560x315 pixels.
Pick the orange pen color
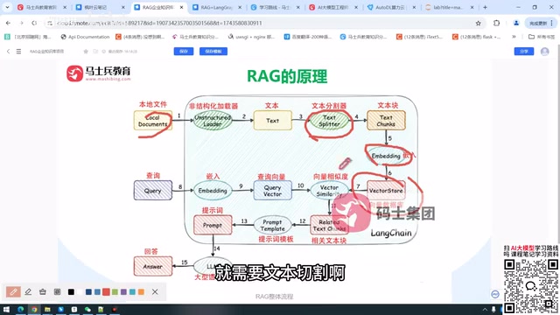[141, 291]
